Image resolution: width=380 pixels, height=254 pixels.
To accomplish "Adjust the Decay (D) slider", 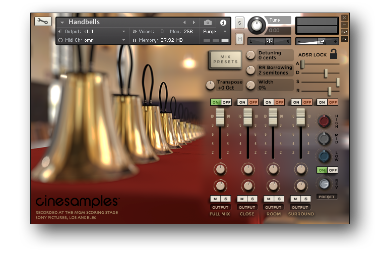I will pyautogui.click(x=326, y=73).
